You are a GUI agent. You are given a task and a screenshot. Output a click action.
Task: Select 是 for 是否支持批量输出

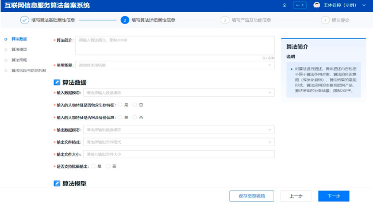[x=93, y=166]
